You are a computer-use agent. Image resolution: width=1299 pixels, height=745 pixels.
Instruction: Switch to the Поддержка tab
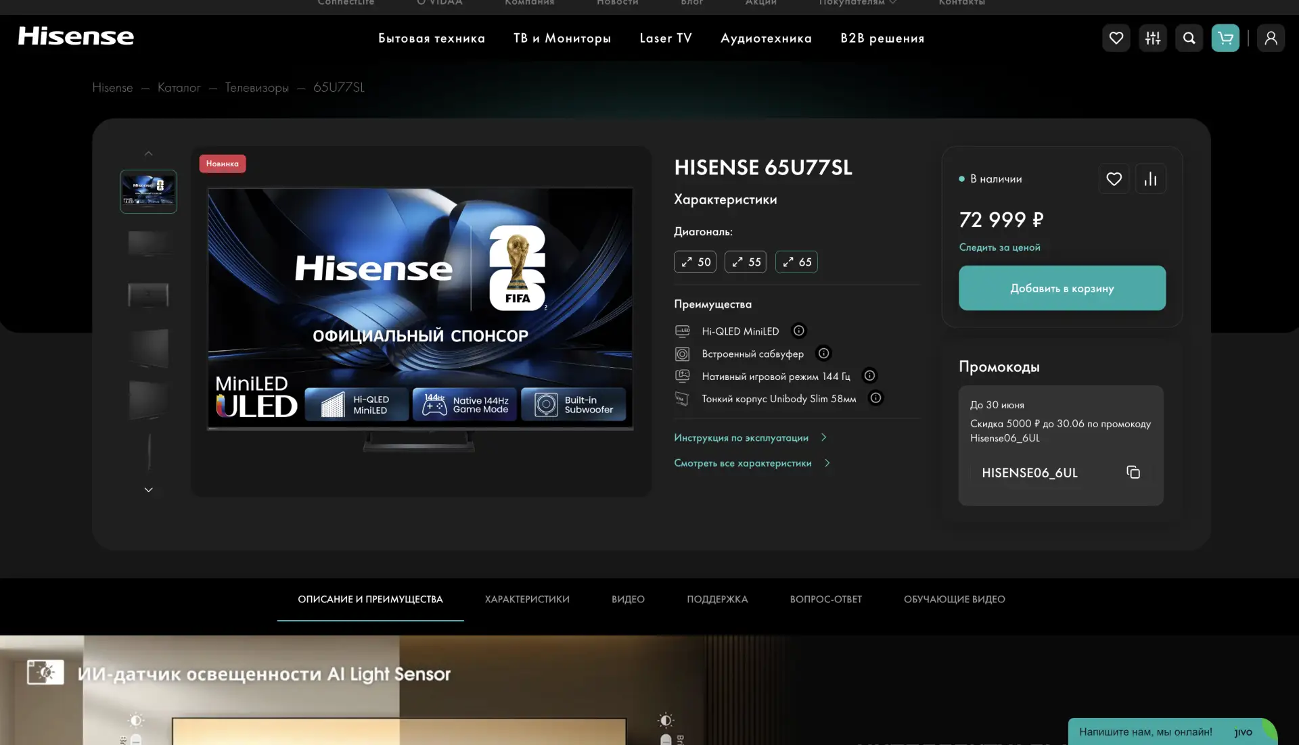[x=717, y=600]
